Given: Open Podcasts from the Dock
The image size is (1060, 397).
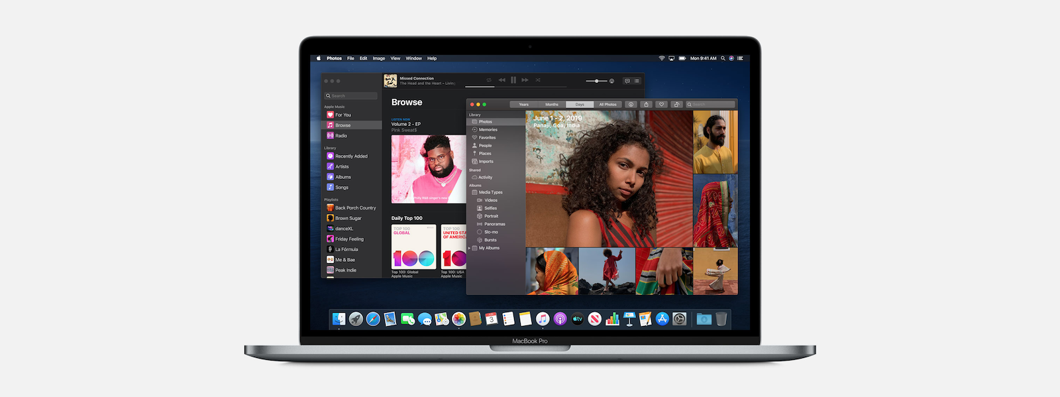Looking at the screenshot, I should point(560,319).
